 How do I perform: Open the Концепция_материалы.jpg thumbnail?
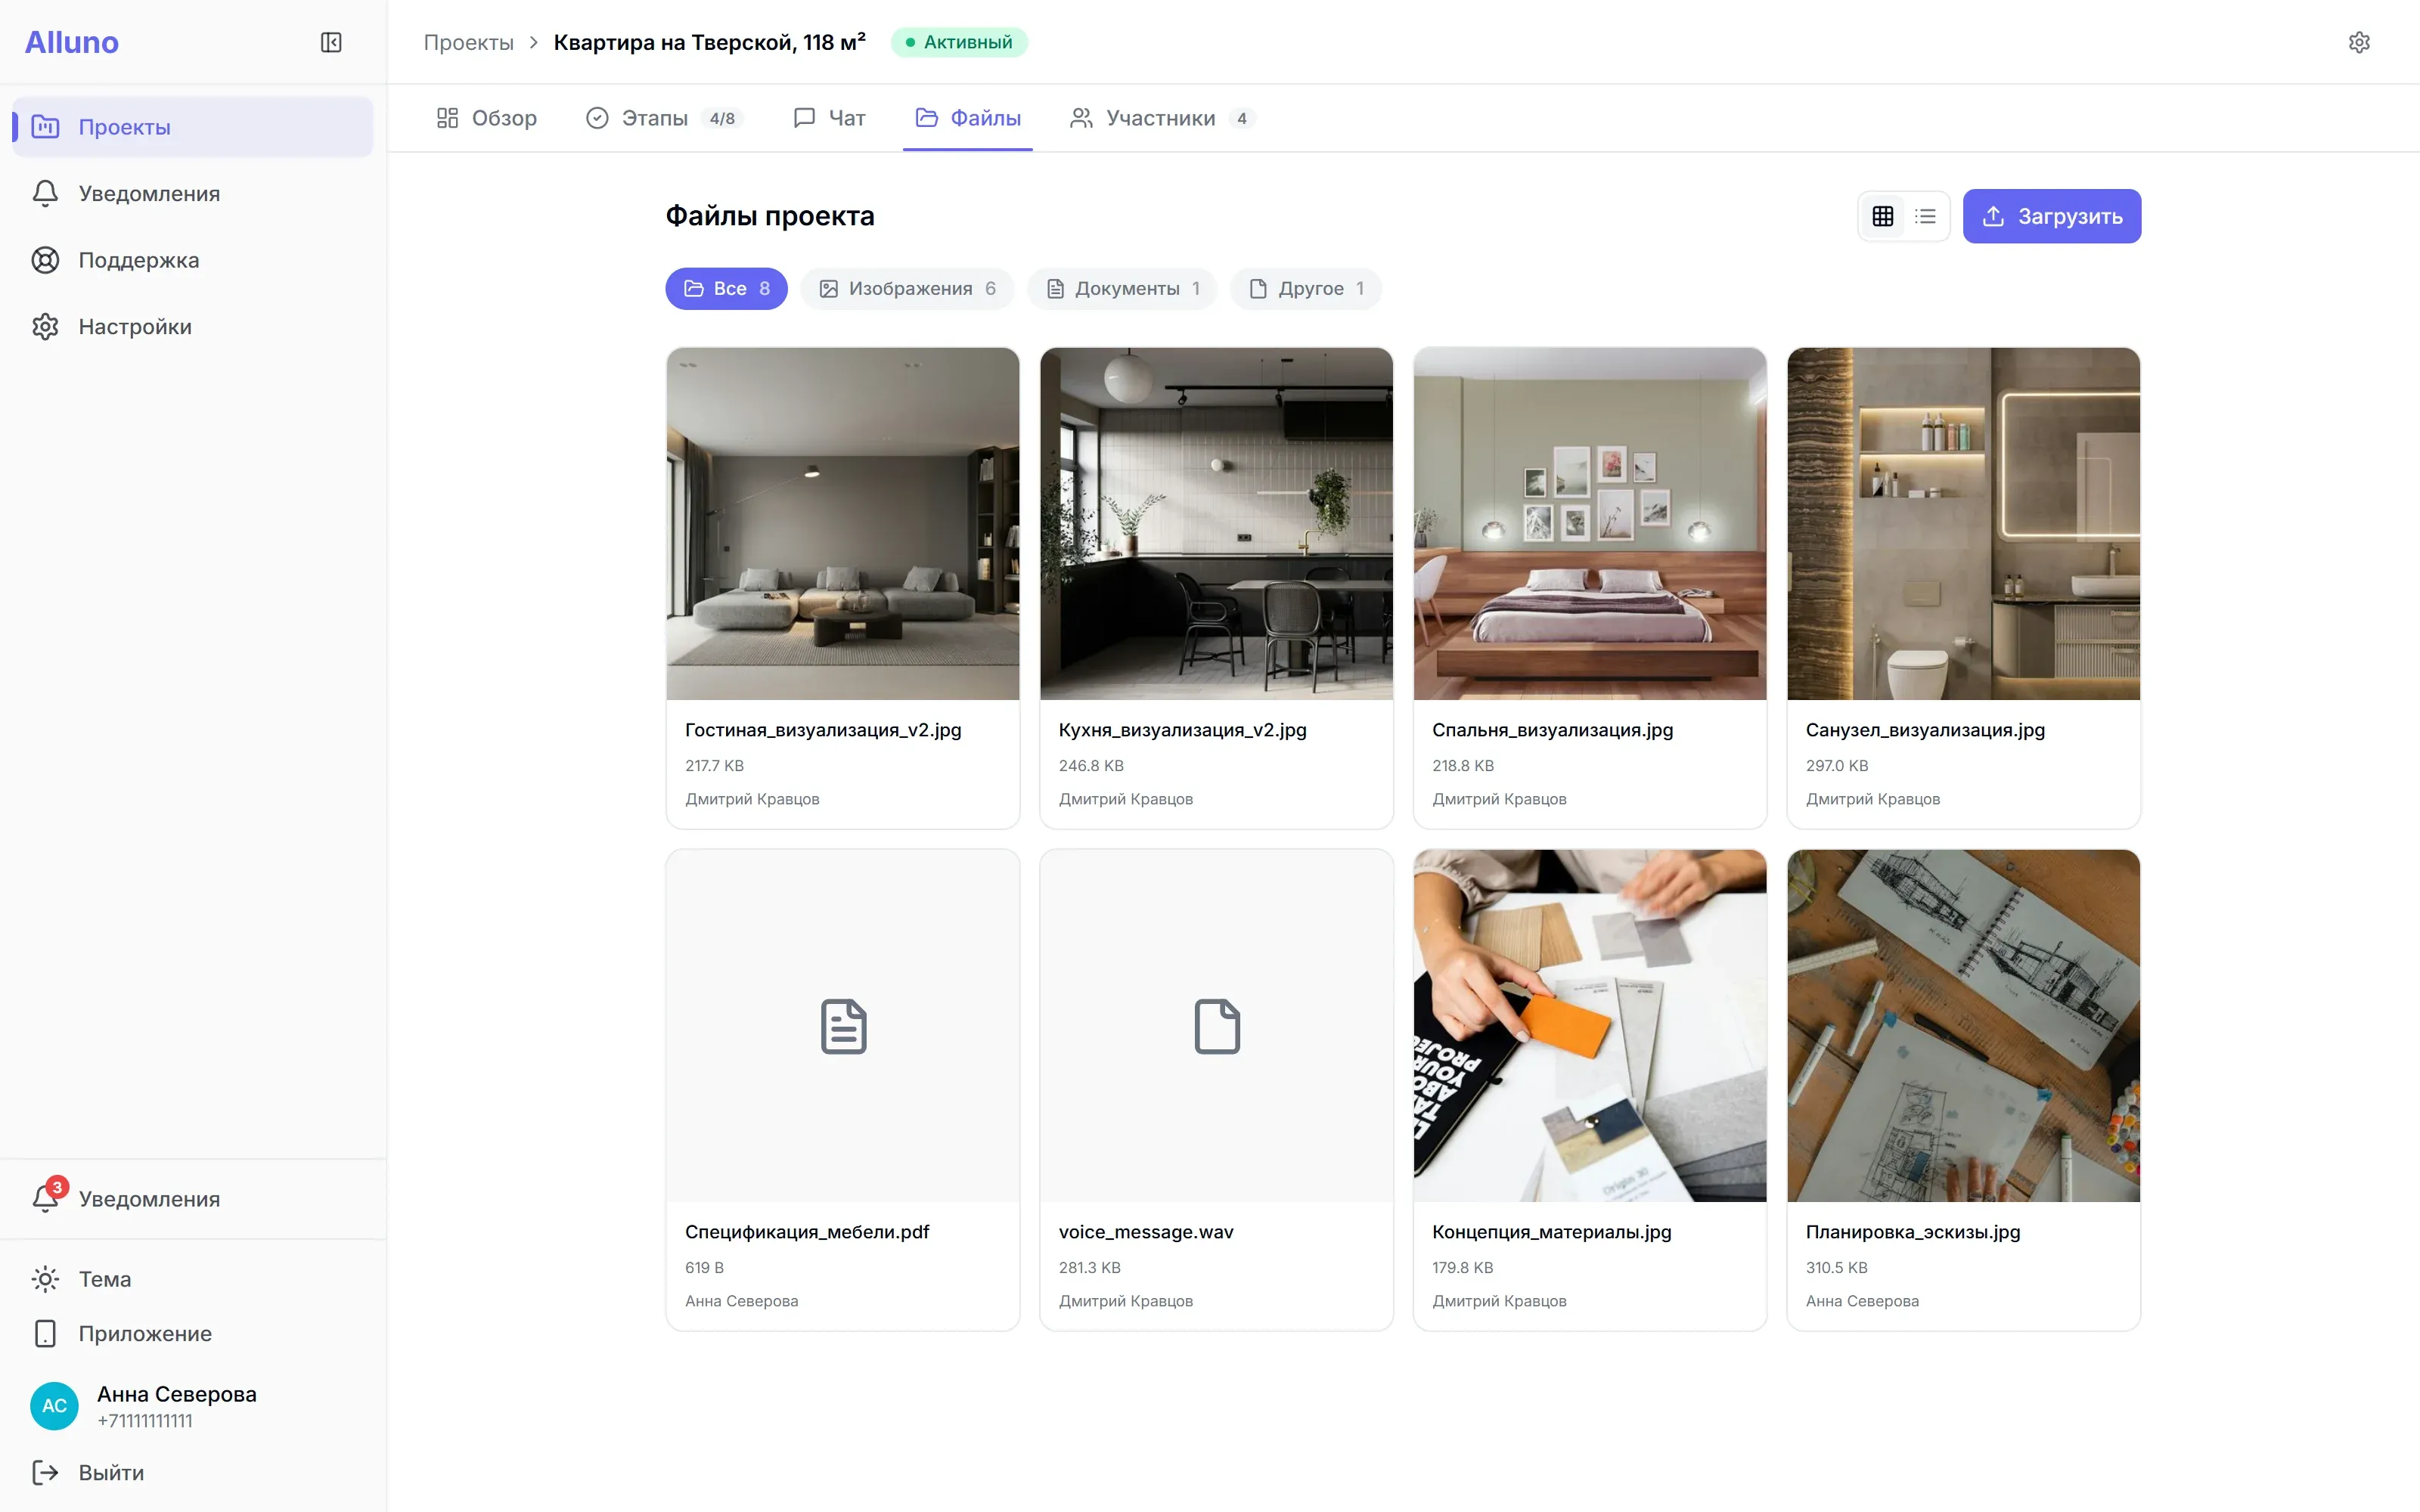point(1590,1025)
